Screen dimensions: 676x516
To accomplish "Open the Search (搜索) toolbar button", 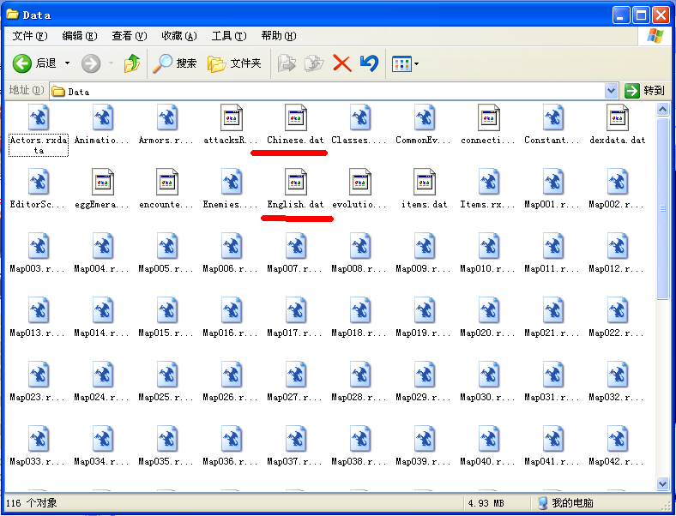I will pyautogui.click(x=175, y=63).
